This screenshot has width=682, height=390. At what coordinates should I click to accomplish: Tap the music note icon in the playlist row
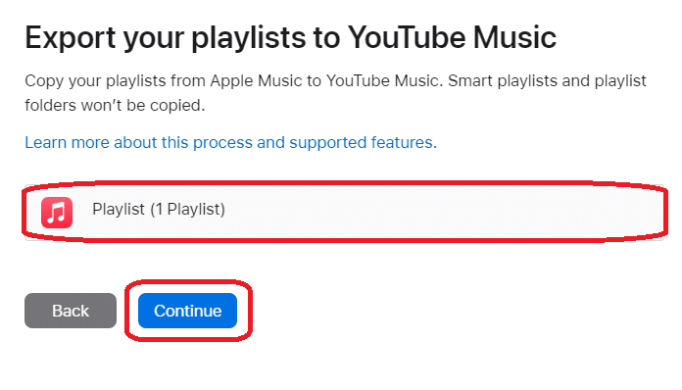click(57, 213)
